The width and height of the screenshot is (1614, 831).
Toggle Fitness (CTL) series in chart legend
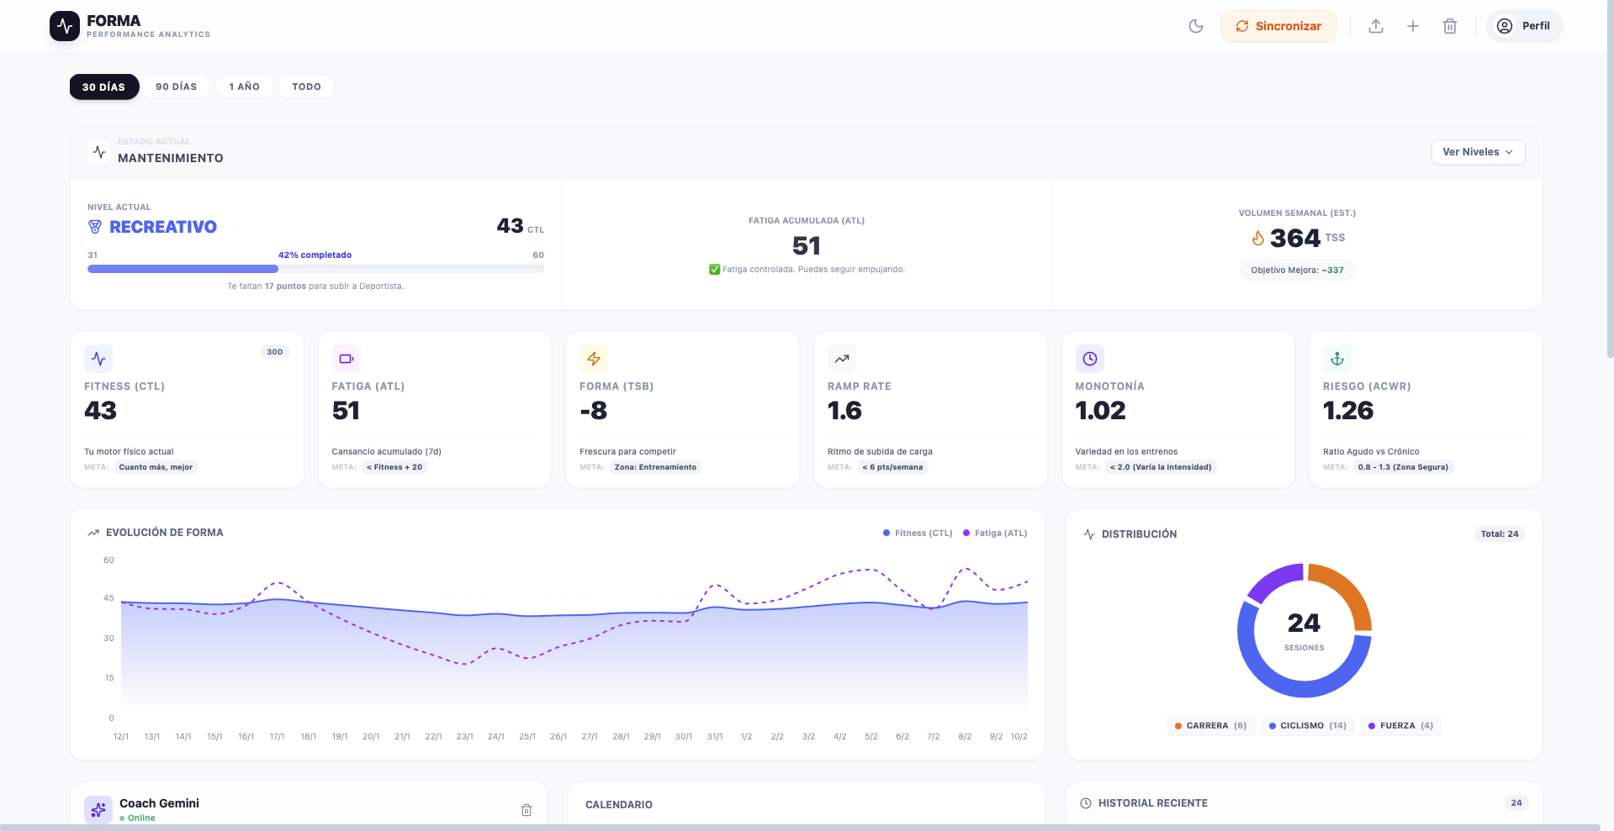(x=918, y=533)
